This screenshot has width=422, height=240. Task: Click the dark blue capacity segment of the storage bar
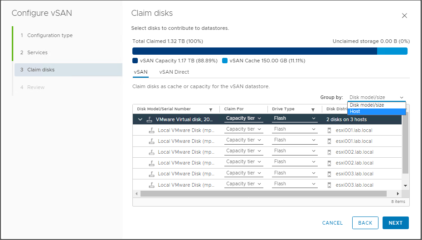point(255,51)
